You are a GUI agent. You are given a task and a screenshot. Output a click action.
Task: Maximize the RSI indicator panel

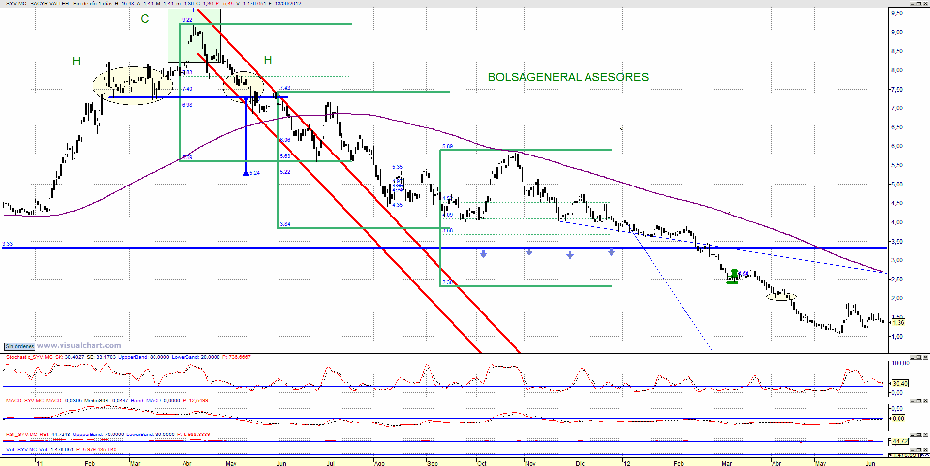point(918,435)
